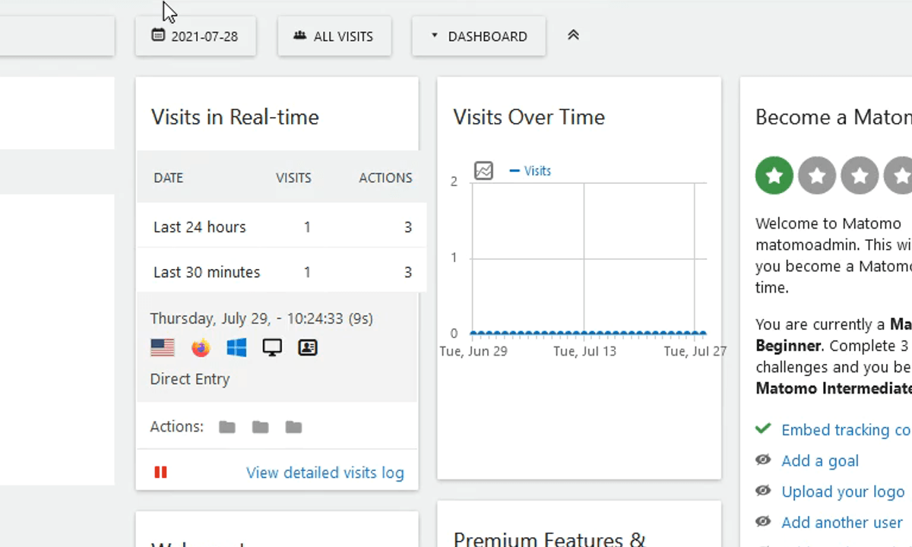The image size is (912, 547).
Task: Pause the real-time visits live refresh
Action: (x=160, y=473)
